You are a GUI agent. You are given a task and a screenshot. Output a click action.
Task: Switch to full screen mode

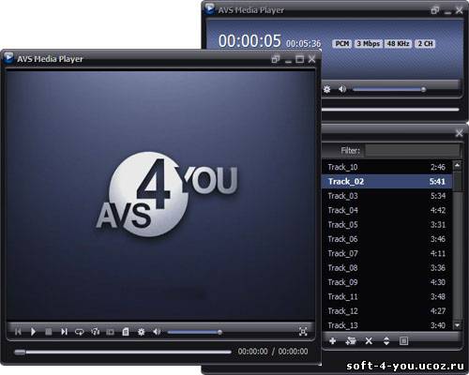[x=303, y=332]
